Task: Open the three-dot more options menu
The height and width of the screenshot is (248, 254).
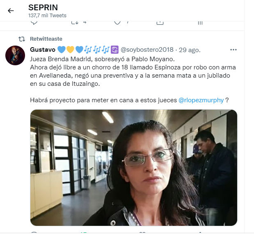Action: (x=233, y=50)
